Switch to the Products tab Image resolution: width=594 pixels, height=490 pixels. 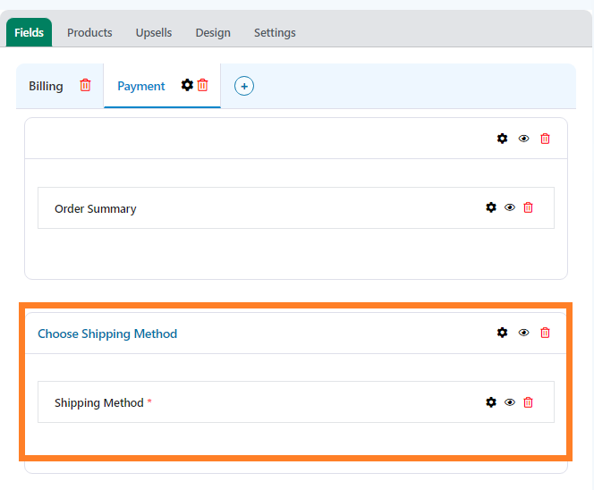tap(89, 32)
